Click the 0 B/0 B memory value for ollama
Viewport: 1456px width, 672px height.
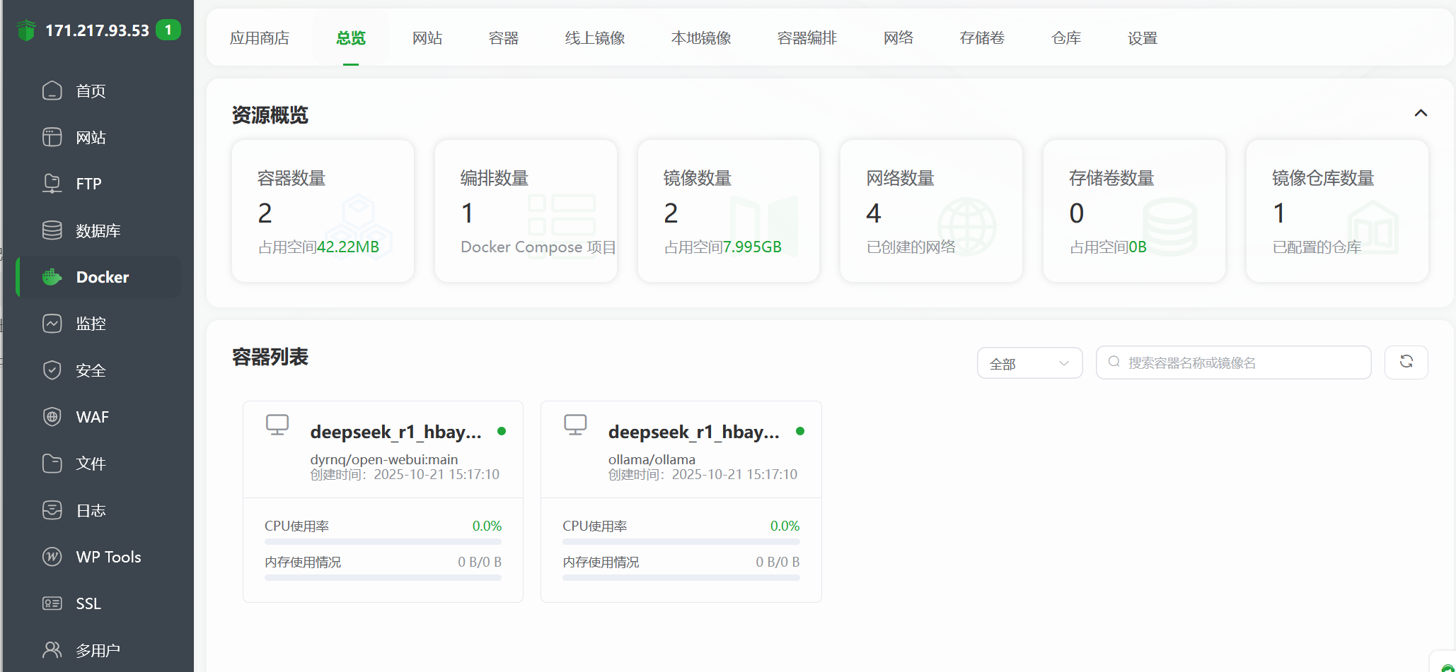click(778, 562)
